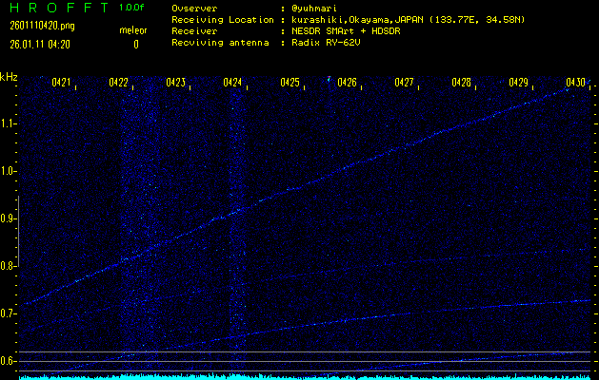This screenshot has height=380, width=599.
Task: Select the 0.7 kHz axis tick
Action: point(9,313)
